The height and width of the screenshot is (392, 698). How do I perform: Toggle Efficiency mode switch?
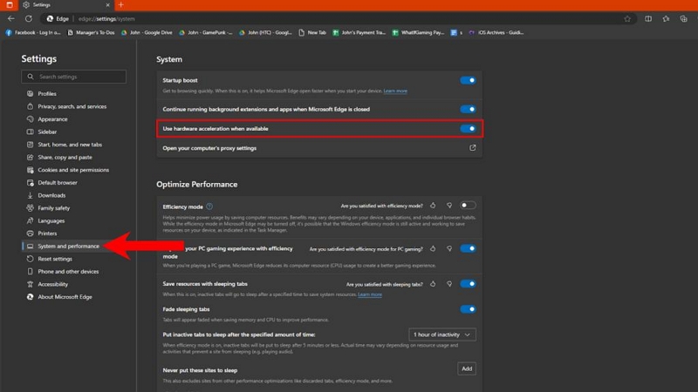[468, 206]
